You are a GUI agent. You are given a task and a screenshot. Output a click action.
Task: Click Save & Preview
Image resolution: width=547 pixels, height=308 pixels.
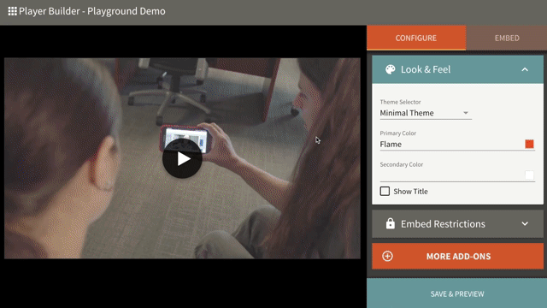point(456,293)
